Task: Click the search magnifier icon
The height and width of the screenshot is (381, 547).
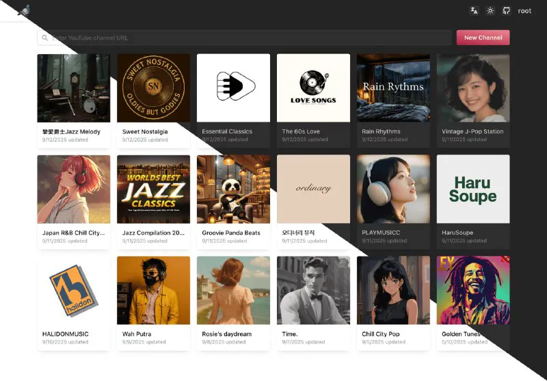Action: tap(45, 38)
